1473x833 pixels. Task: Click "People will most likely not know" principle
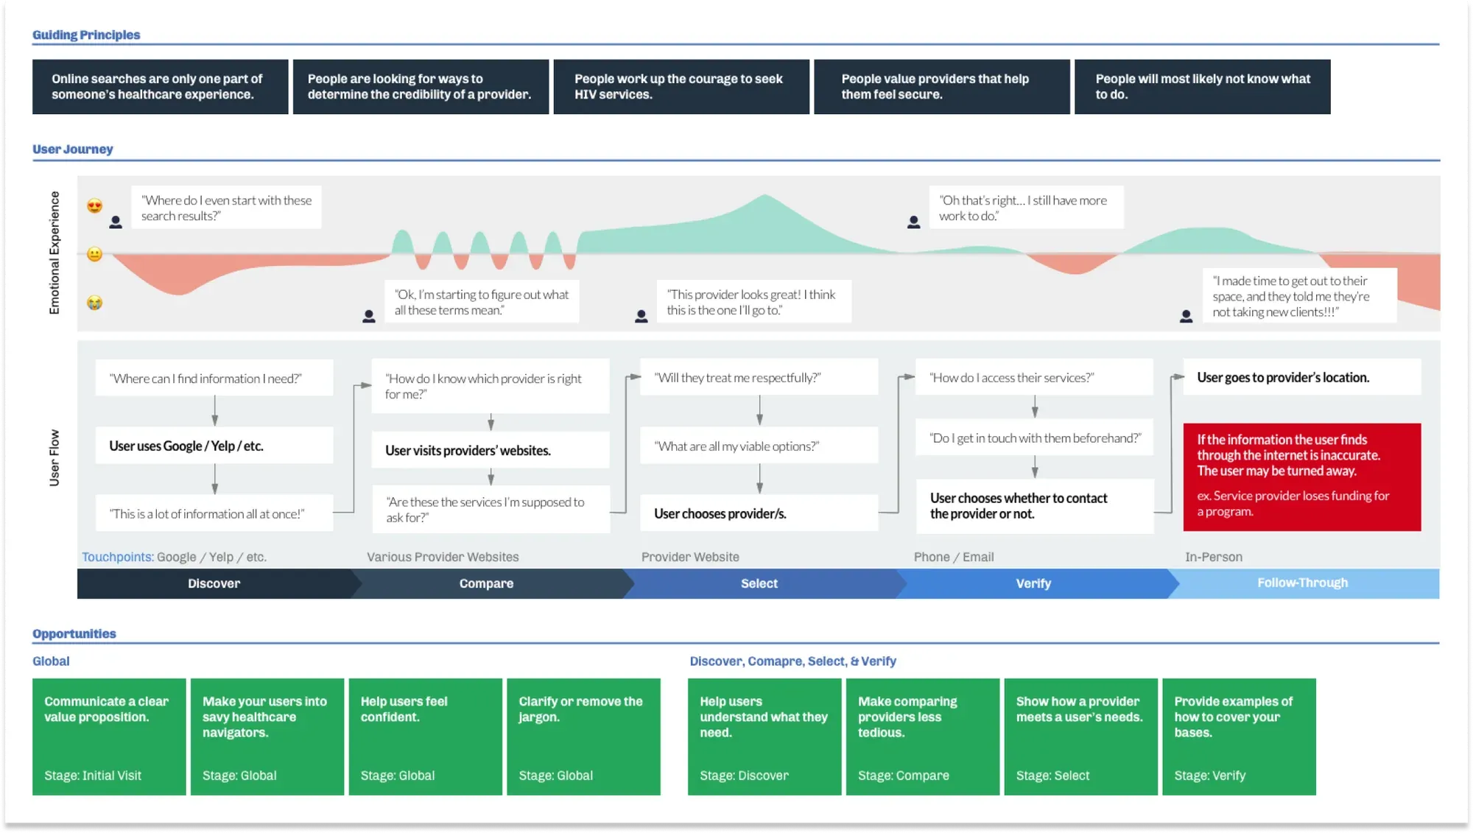pyautogui.click(x=1203, y=87)
